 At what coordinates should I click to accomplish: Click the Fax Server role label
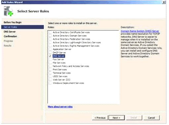tap(58, 59)
